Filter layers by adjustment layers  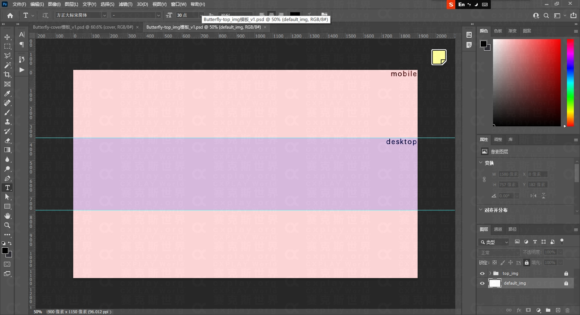click(526, 242)
